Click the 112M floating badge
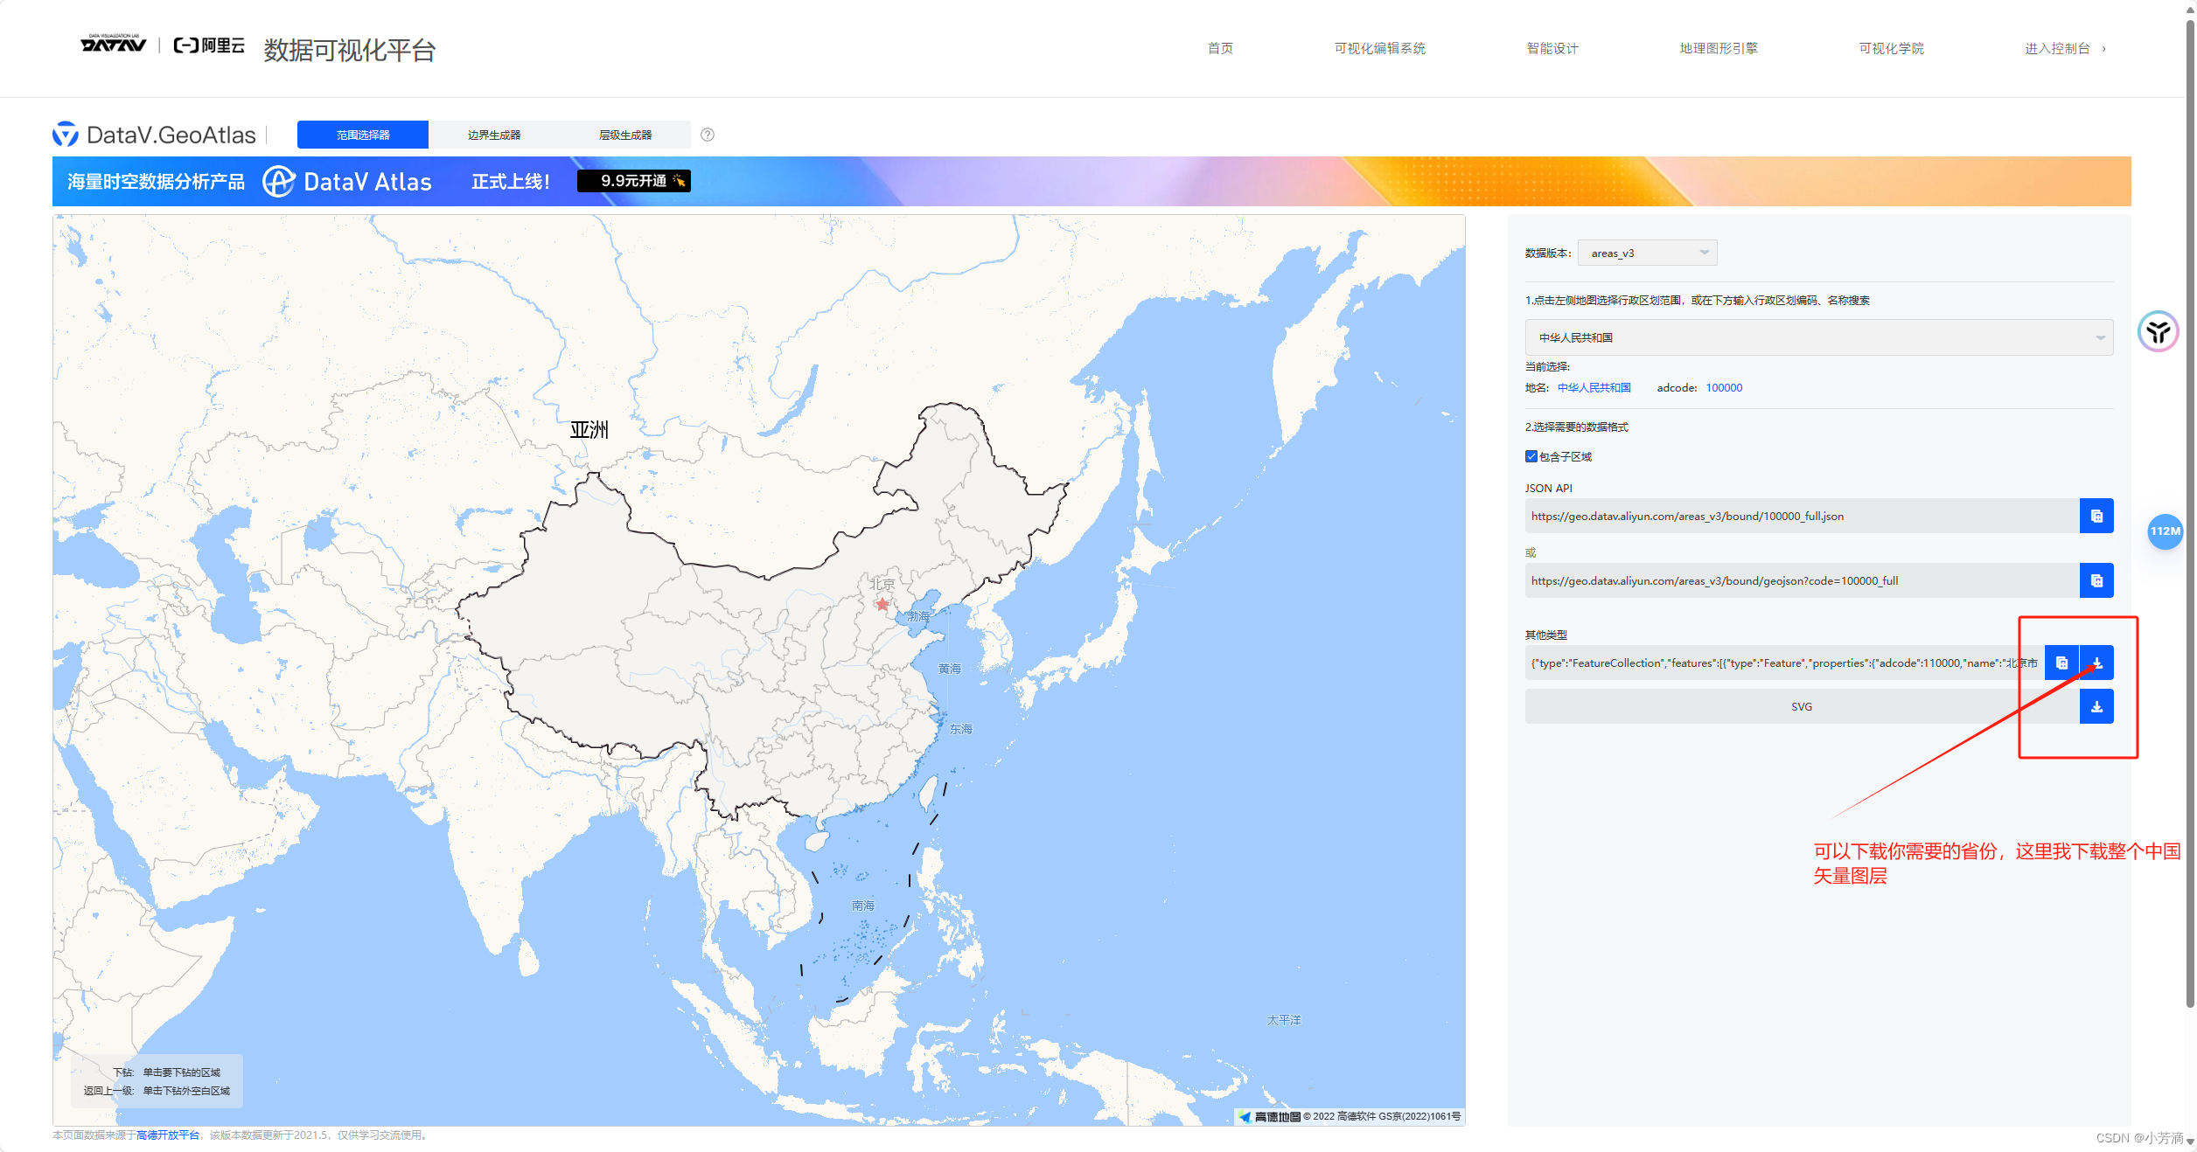This screenshot has height=1152, width=2197. pyautogui.click(x=2165, y=531)
